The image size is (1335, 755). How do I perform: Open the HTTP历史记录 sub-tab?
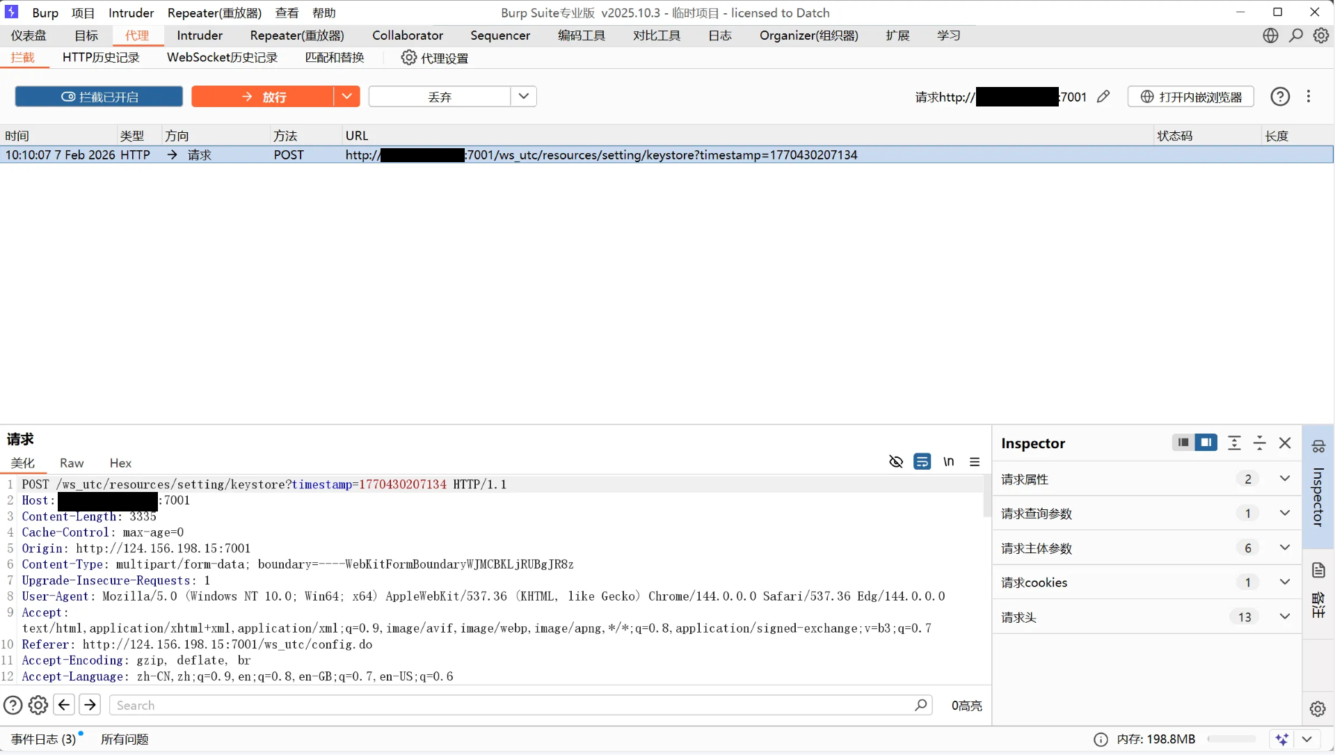point(101,57)
